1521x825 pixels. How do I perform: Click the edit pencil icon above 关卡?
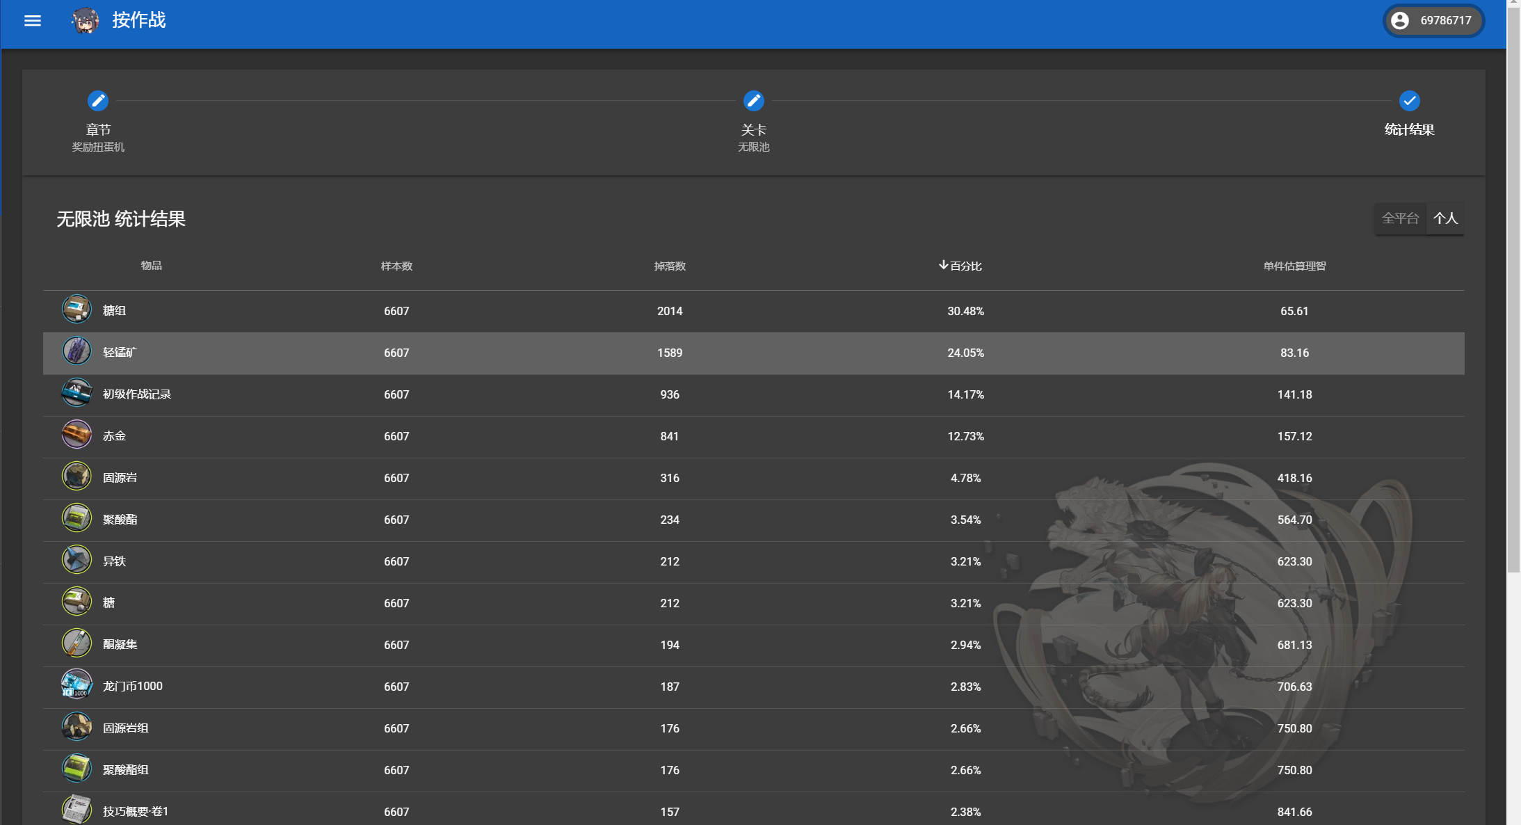[x=755, y=101]
